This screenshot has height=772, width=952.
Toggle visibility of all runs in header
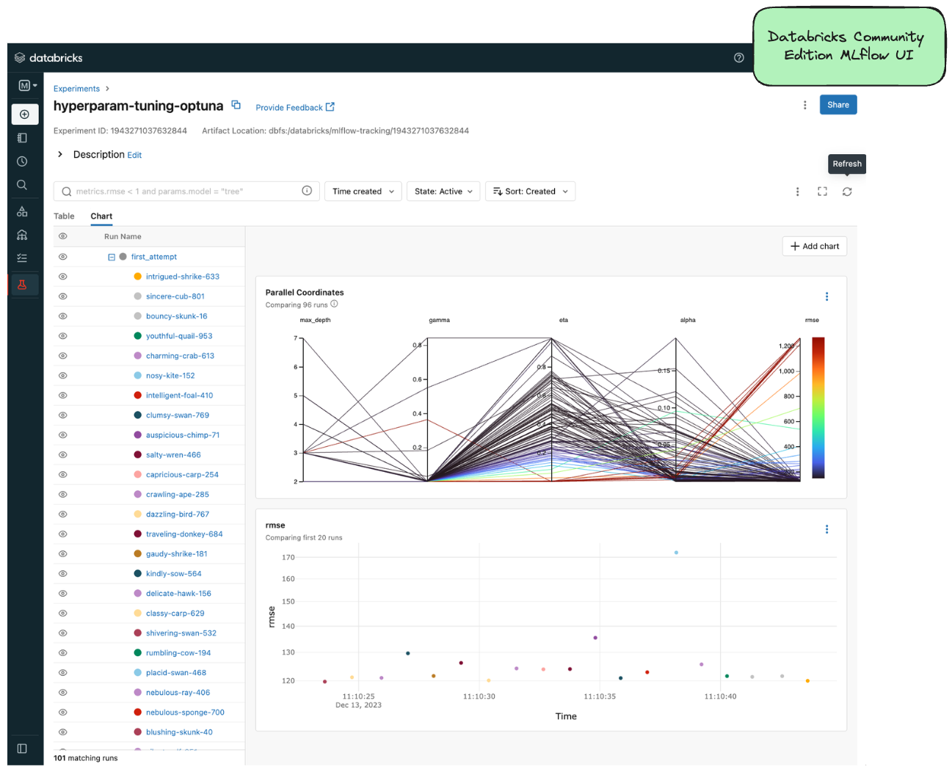63,236
